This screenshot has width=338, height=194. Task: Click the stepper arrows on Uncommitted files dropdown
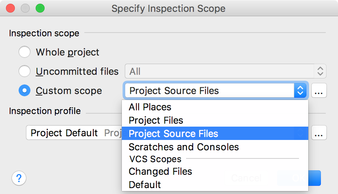pos(320,71)
